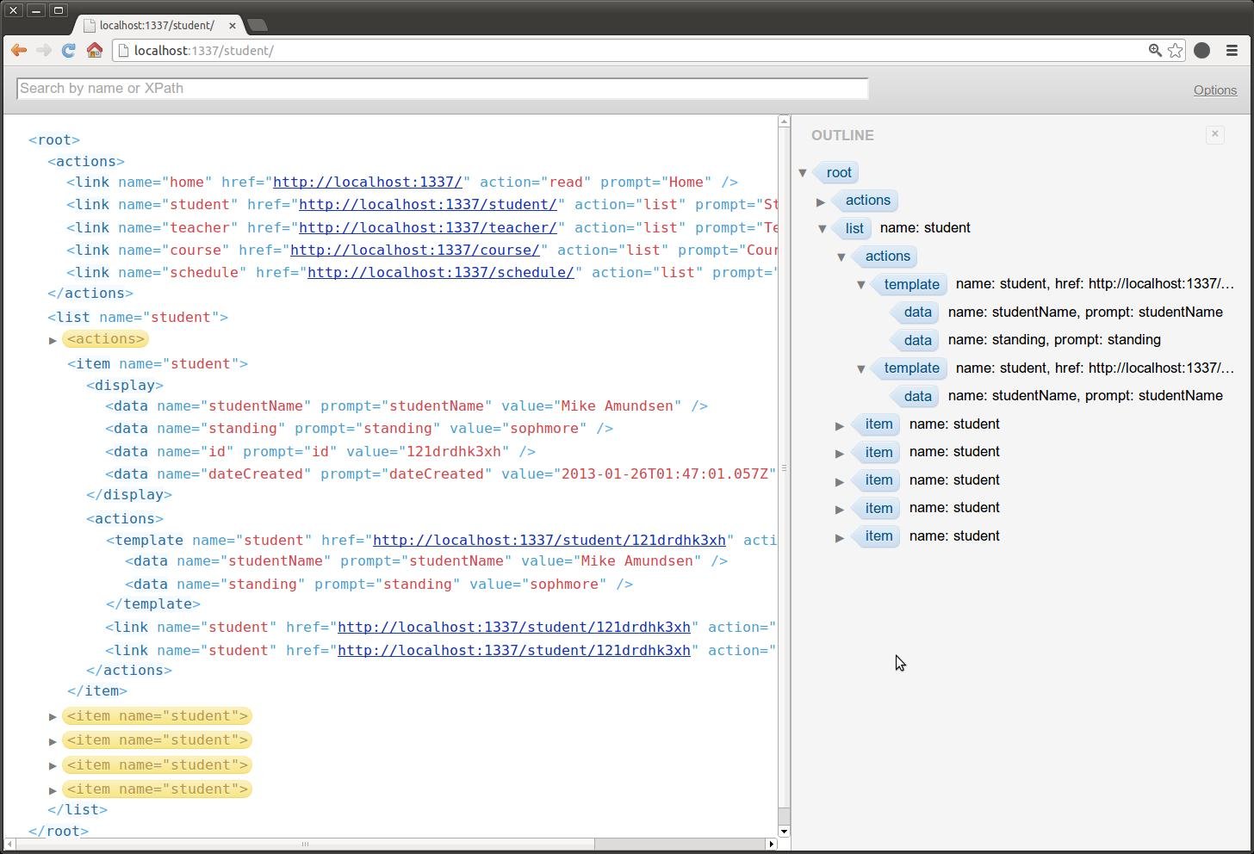Viewport: 1254px width, 854px height.
Task: Open a new browser tab
Action: click(x=257, y=25)
